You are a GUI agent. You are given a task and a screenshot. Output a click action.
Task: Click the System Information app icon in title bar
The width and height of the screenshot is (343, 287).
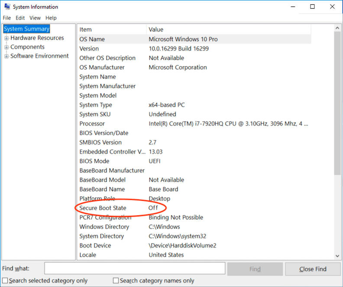click(7, 7)
